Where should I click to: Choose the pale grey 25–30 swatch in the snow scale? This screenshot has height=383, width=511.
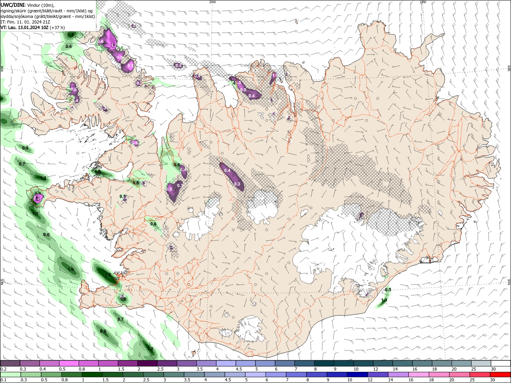tap(480, 363)
